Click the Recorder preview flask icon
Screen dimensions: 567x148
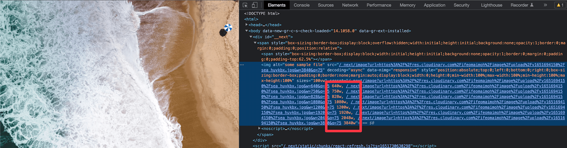point(532,5)
